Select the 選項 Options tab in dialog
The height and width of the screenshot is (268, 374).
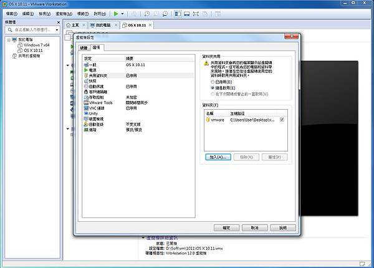coord(97,47)
